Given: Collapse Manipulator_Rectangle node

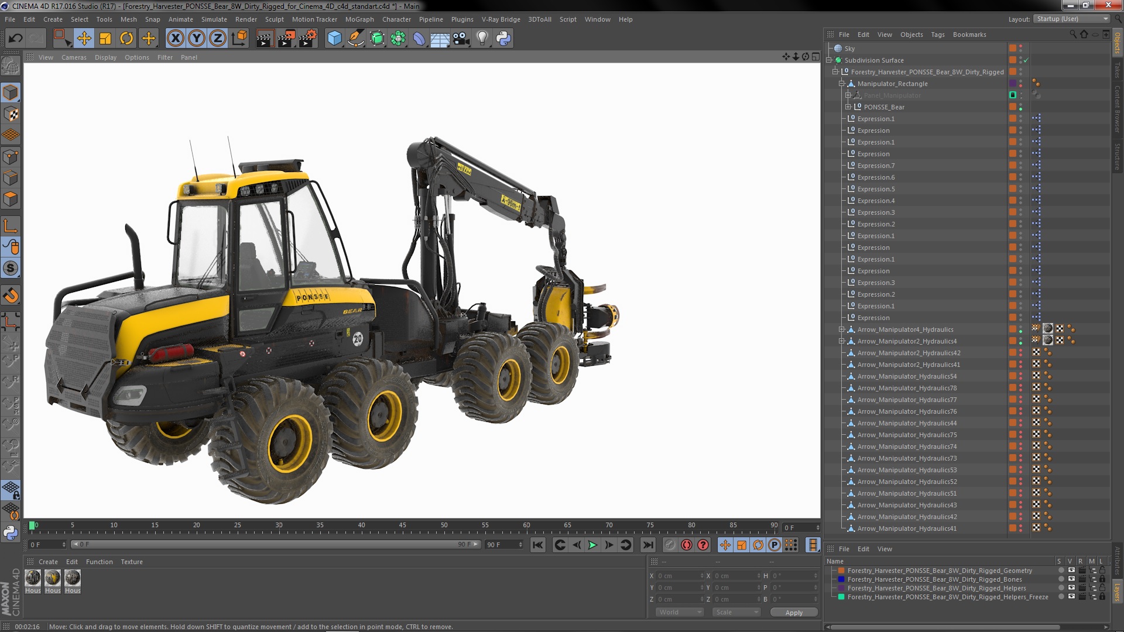Looking at the screenshot, I should [x=842, y=84].
